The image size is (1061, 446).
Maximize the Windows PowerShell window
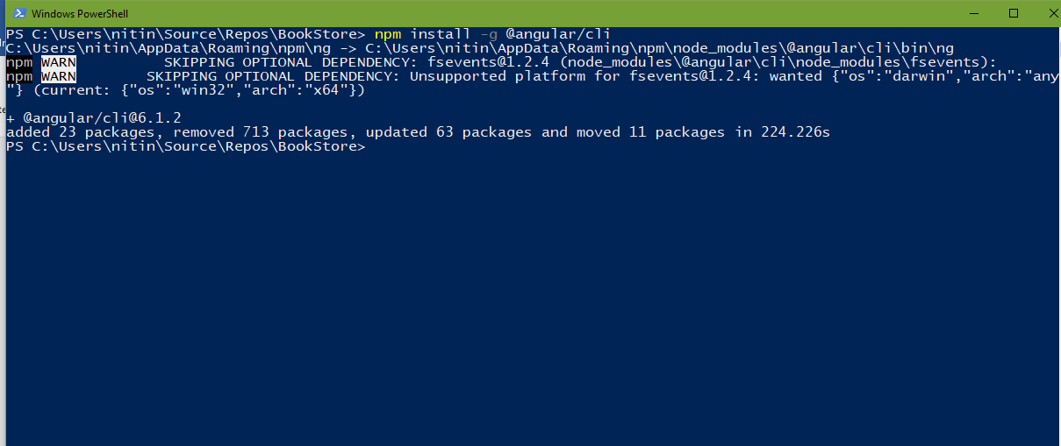click(x=1014, y=13)
